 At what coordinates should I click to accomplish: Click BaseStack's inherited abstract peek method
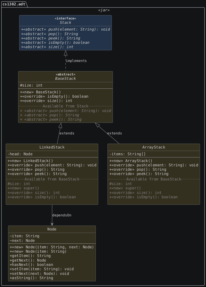[x=51, y=120]
